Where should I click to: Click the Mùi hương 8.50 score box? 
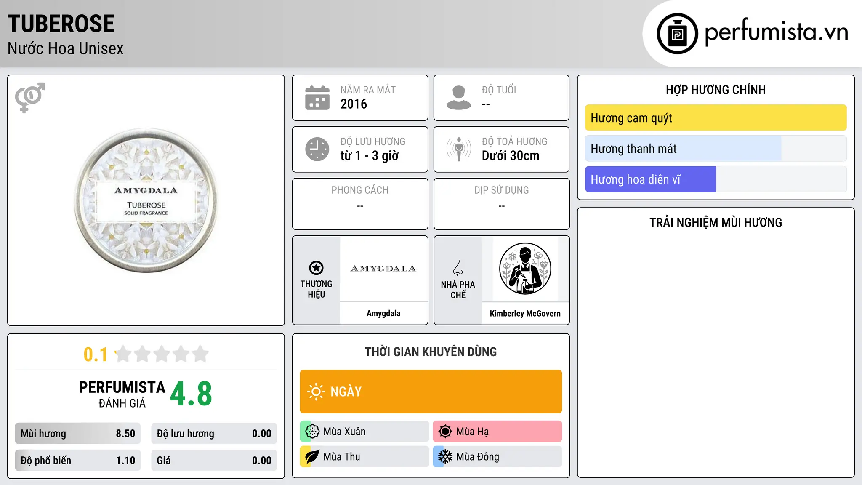(x=78, y=434)
